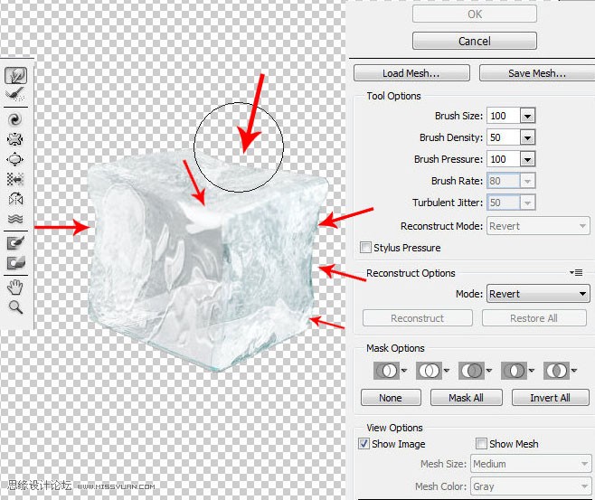Viewport: 595px width, 500px height.
Task: Click the Load Mesh button
Action: [x=411, y=73]
